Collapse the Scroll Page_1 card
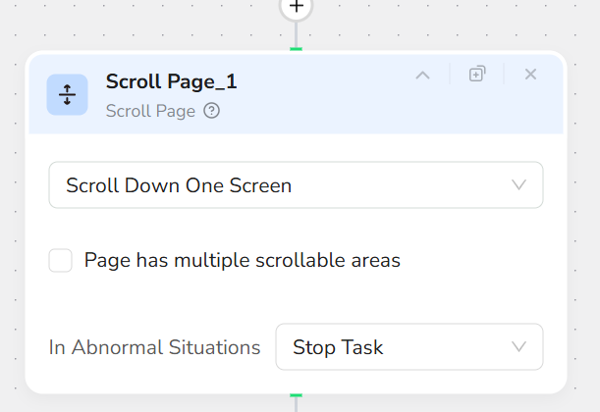Image resolution: width=600 pixels, height=412 pixels. tap(422, 75)
